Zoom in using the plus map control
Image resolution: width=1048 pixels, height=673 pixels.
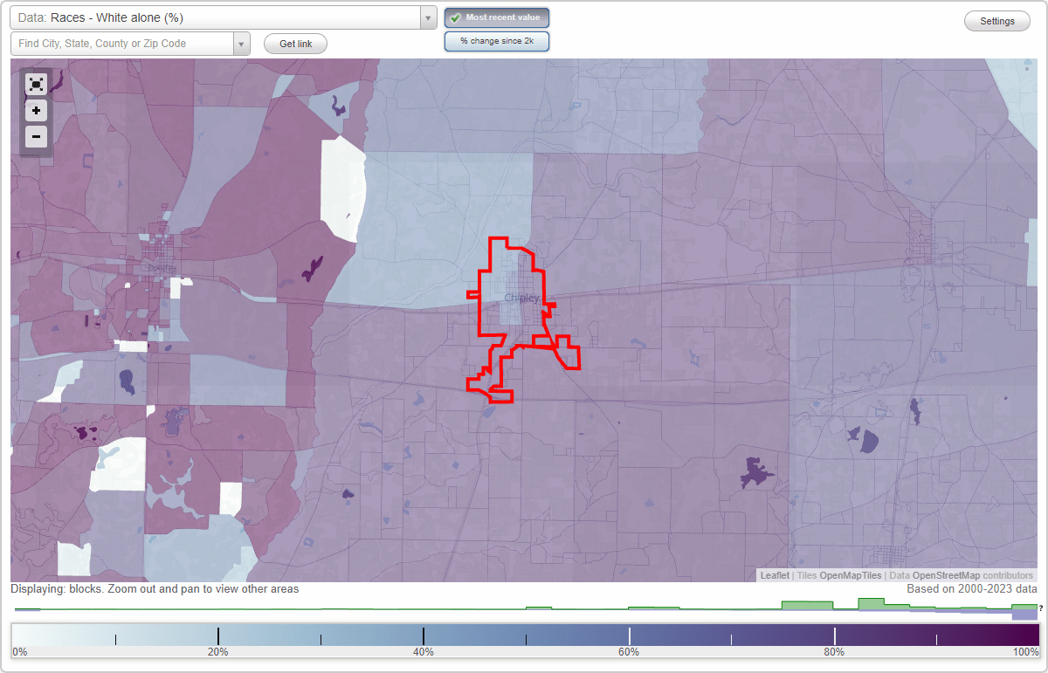(x=36, y=111)
